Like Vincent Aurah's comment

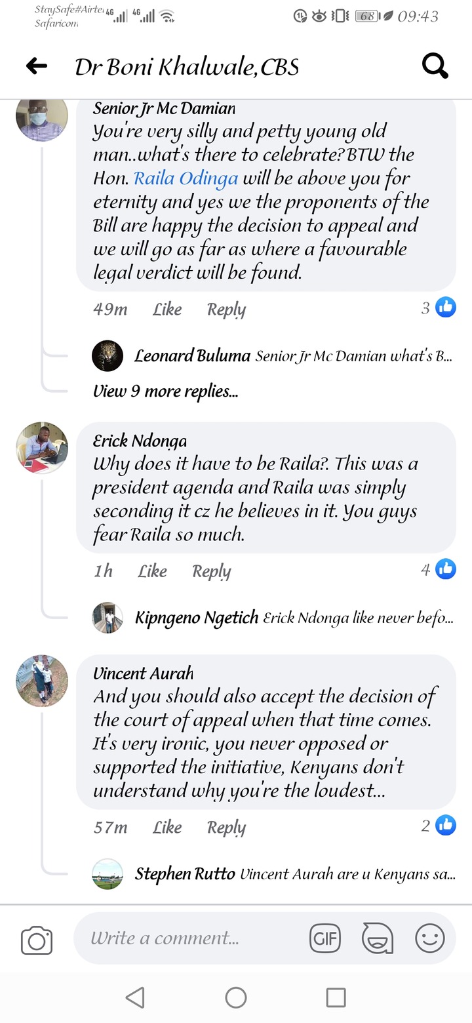point(167,827)
